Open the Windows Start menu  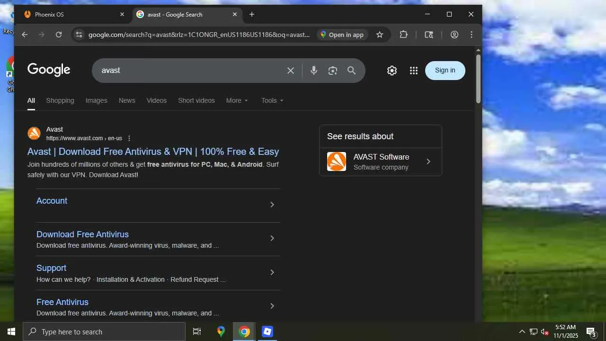pyautogui.click(x=11, y=332)
